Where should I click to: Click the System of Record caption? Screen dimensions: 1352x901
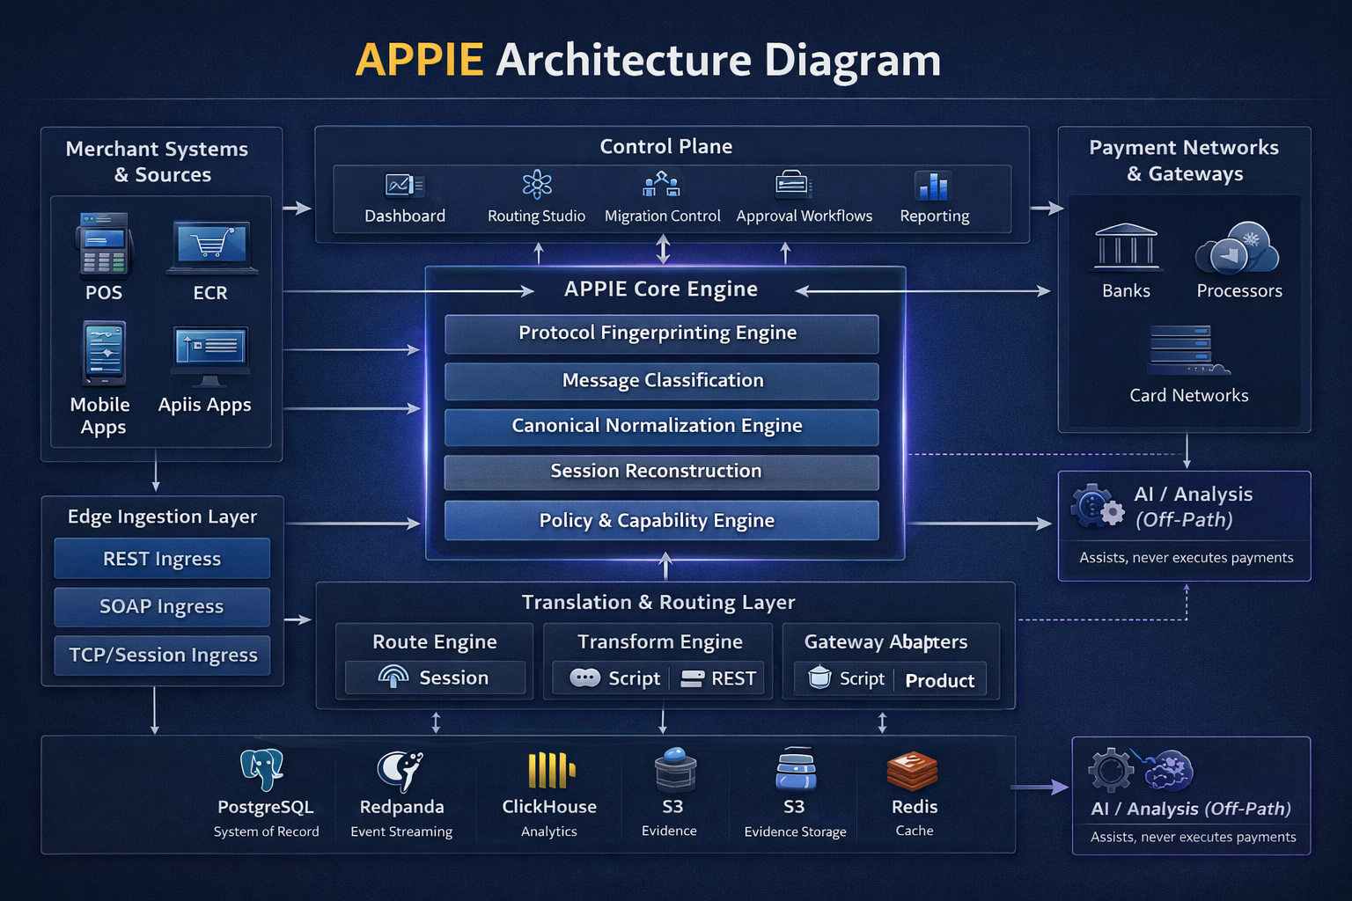266,831
